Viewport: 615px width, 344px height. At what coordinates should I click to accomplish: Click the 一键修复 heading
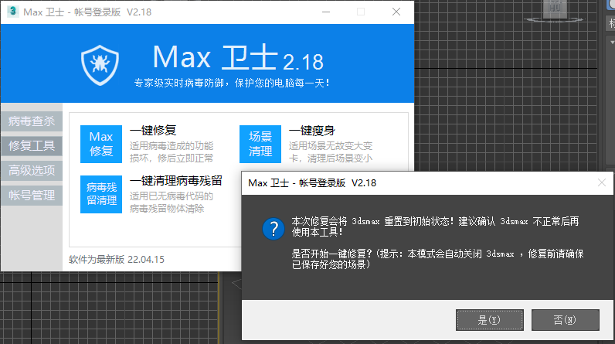pyautogui.click(x=153, y=130)
